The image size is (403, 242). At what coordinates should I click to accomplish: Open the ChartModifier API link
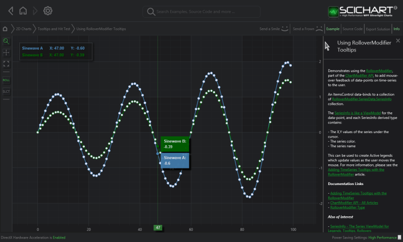359,76
